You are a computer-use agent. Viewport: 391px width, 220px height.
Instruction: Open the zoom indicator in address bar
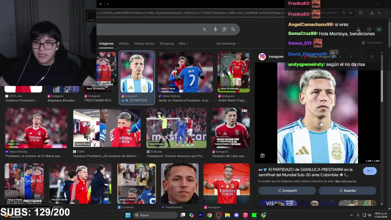coord(344,13)
